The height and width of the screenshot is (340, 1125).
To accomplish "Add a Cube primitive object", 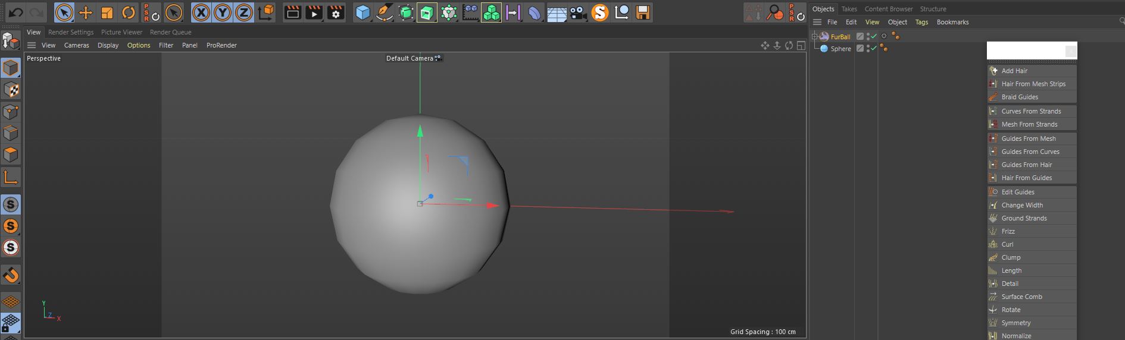I will 362,12.
